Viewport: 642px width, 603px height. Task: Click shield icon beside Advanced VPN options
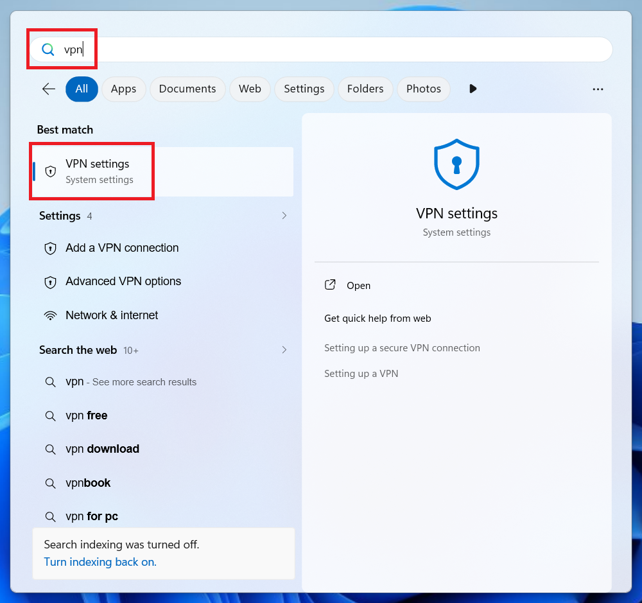pos(50,282)
